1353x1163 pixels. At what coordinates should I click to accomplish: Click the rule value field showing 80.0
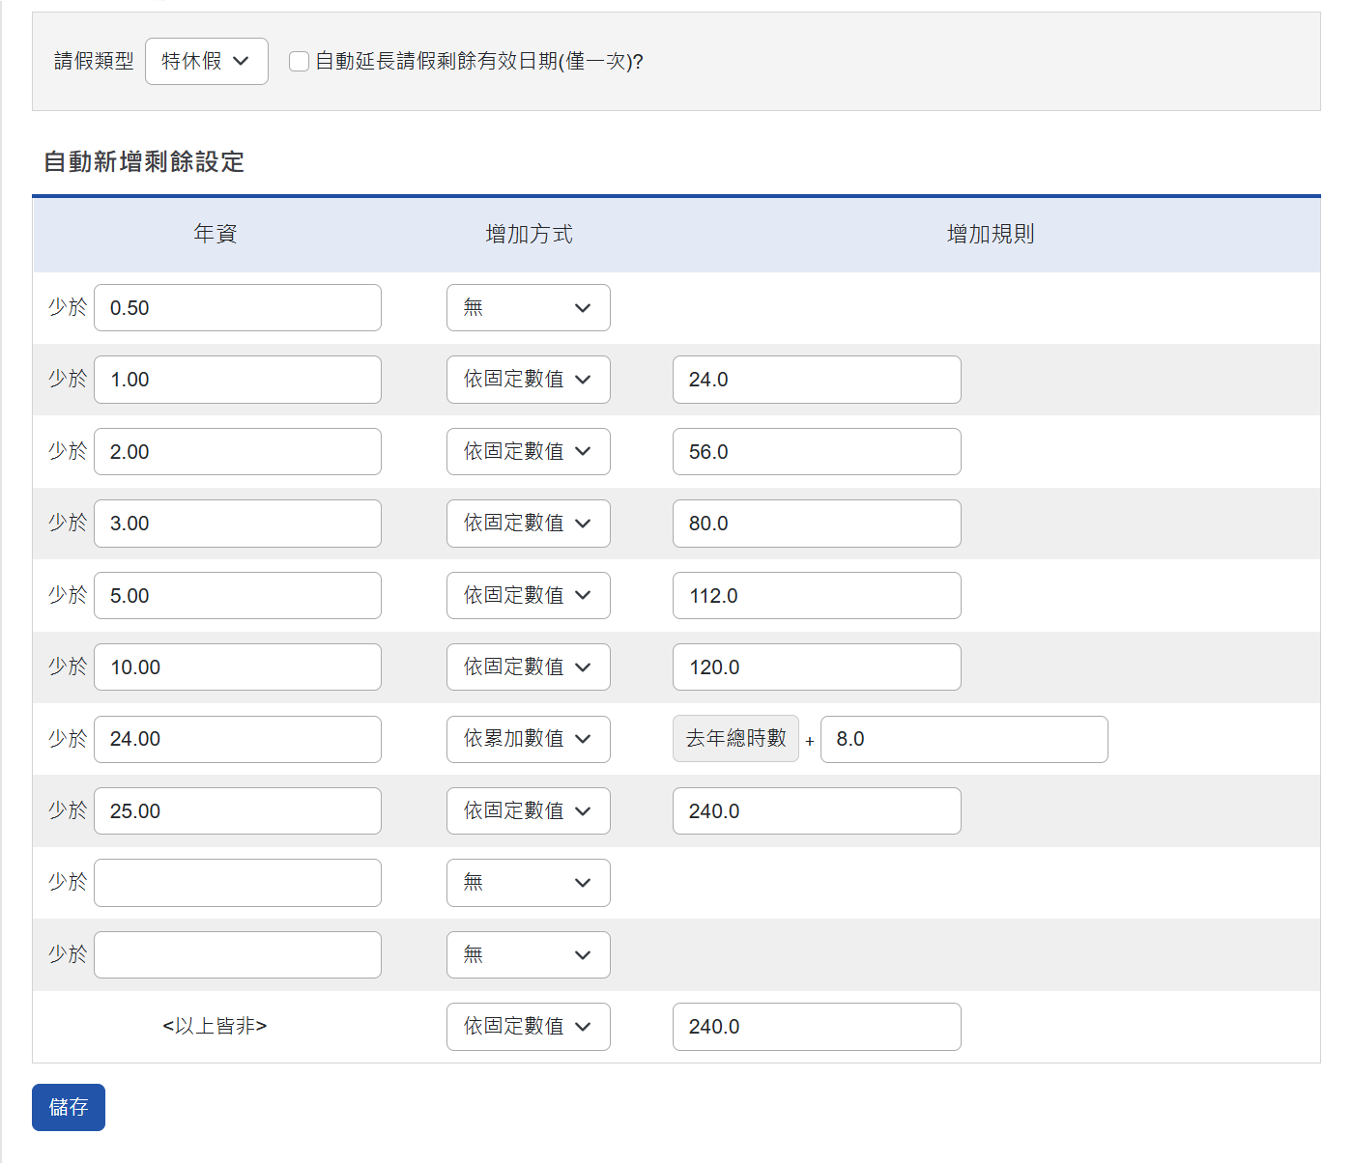(817, 524)
